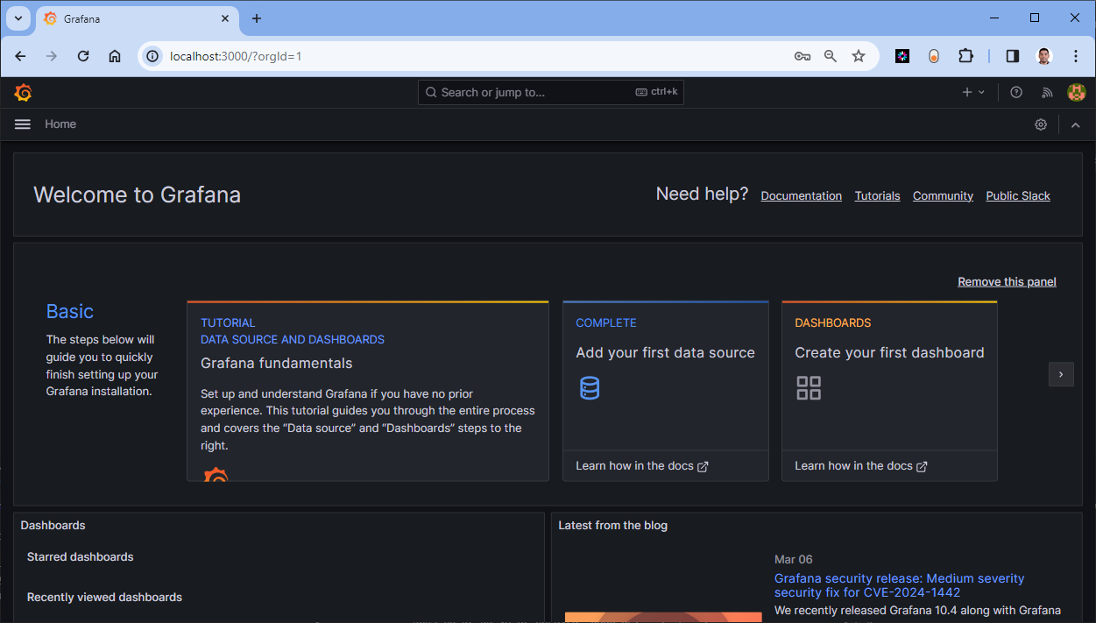Collapse top bar with chevron-up icon

coord(1076,124)
